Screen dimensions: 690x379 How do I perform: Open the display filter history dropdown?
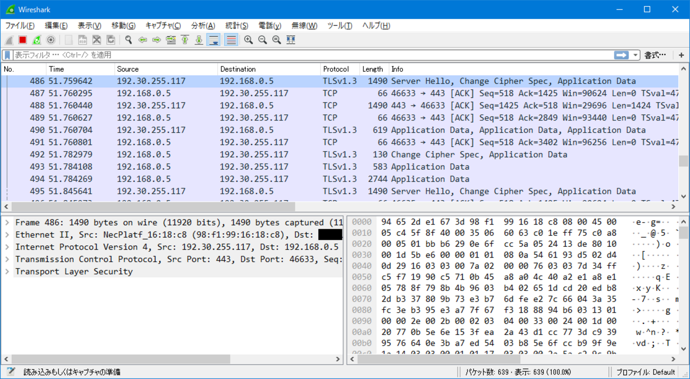click(x=635, y=55)
